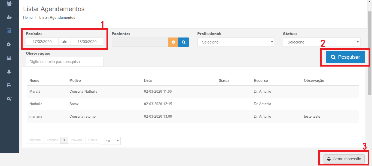Expand the Profissional dropdown
The height and width of the screenshot is (166, 372).
point(236,42)
